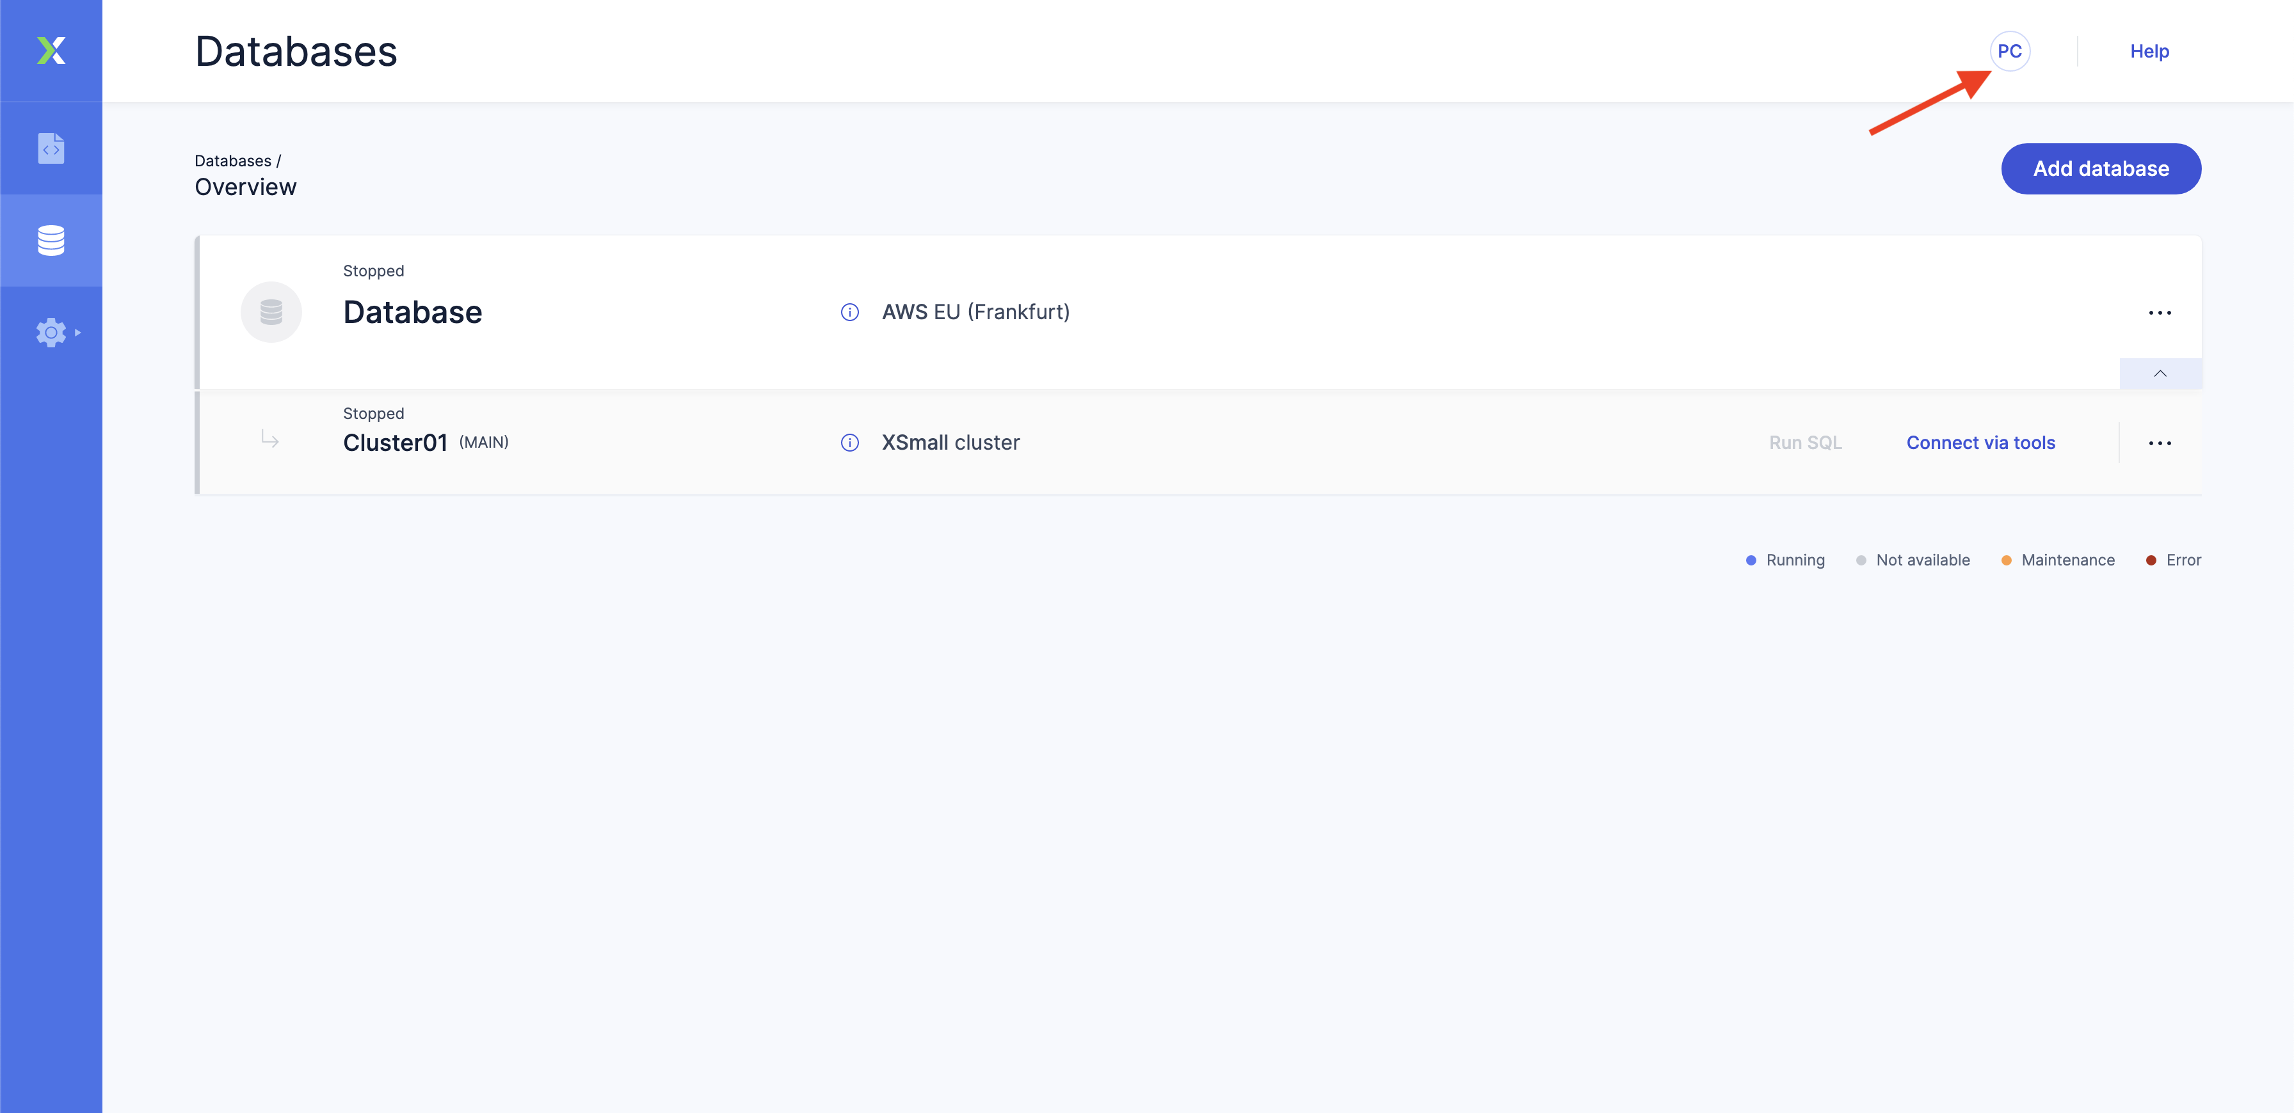Click Run SQL for Cluster01

(x=1805, y=443)
